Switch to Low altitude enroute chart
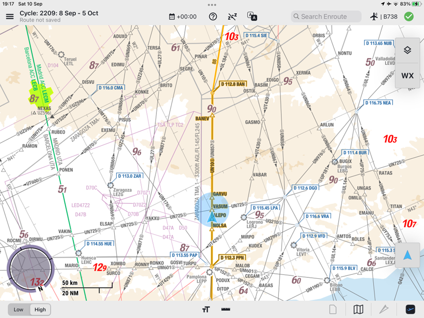This screenshot has height=318, width=424. 19,310
